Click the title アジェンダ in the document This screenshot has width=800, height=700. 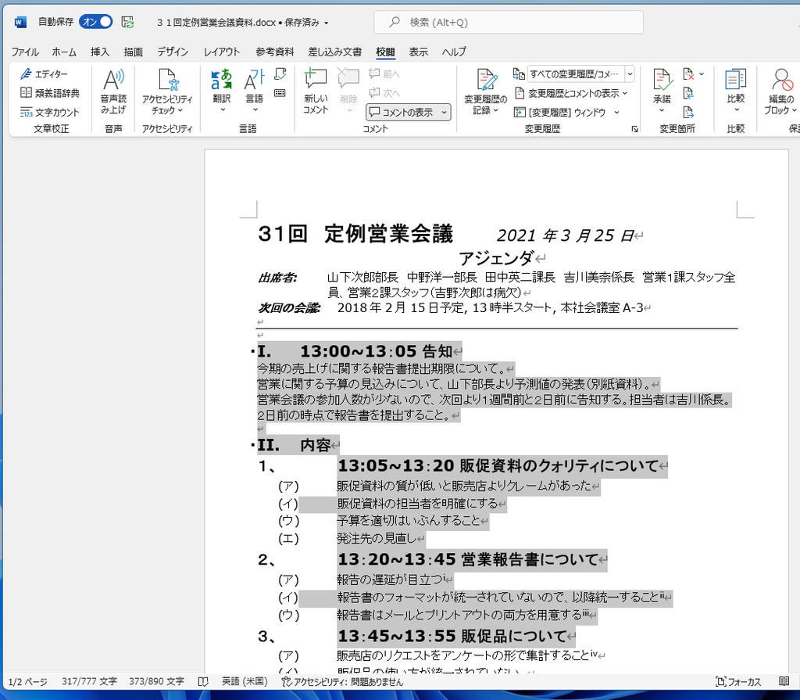click(496, 258)
